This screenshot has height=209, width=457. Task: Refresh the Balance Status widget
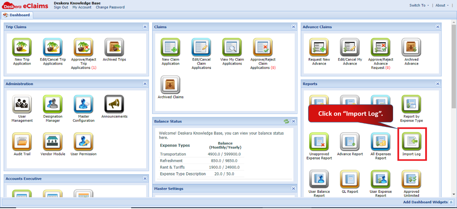coord(286,122)
